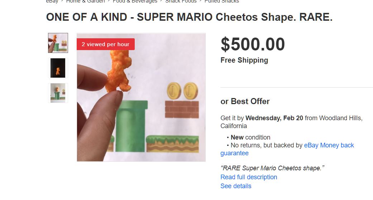Select the second thumbnail with black background
Viewport: 373px width, 200px height.
click(58, 68)
